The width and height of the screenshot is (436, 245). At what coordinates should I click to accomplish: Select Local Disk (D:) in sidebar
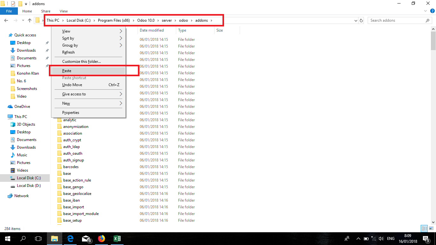[29, 186]
